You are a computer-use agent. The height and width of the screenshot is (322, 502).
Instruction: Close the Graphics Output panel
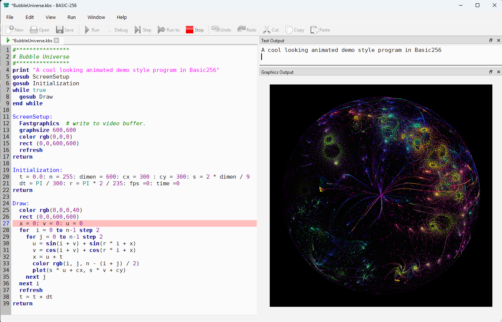pyautogui.click(x=498, y=72)
